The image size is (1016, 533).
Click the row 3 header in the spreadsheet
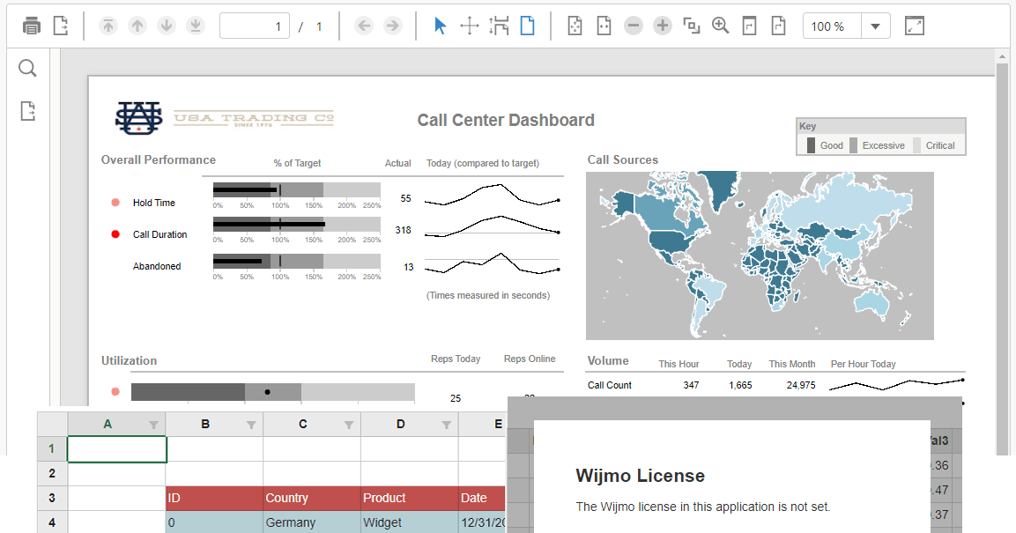pyautogui.click(x=52, y=498)
